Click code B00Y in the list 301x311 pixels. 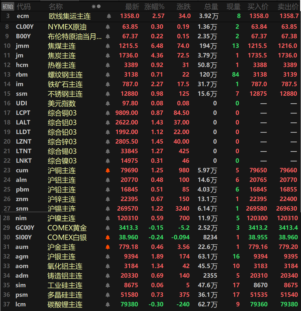tap(23, 36)
